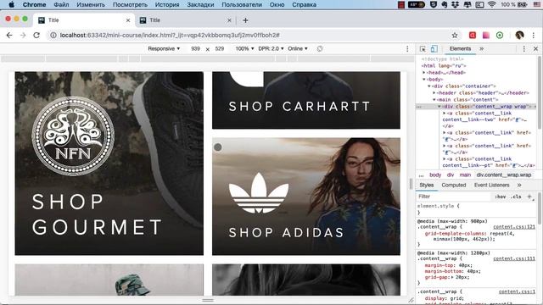The height and width of the screenshot is (305, 543).
Task: Switch to the Computed tab
Action: 454,186
